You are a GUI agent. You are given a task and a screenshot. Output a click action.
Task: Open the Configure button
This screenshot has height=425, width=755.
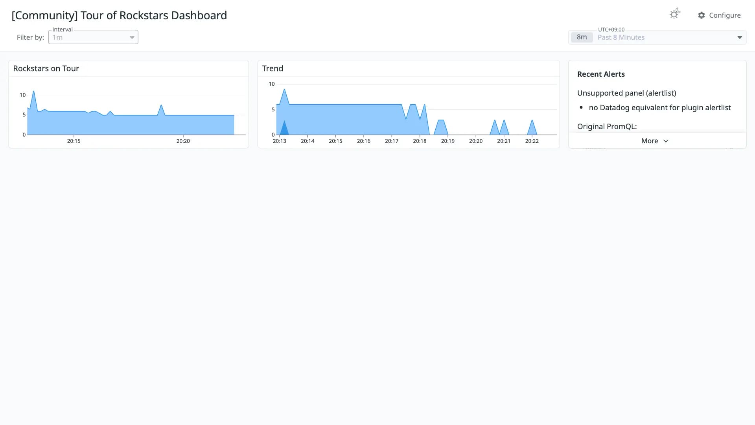coord(719,15)
